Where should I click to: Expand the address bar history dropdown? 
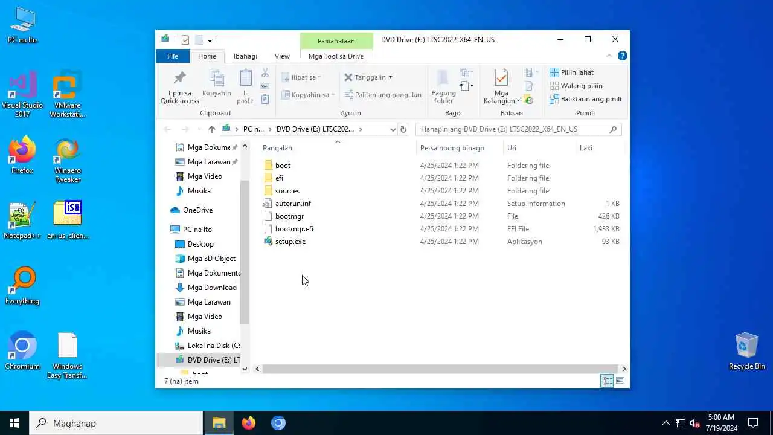pyautogui.click(x=393, y=129)
